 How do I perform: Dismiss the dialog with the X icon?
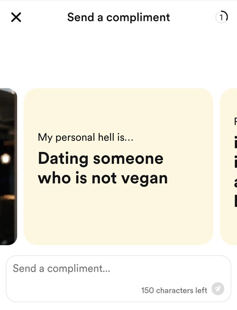pos(16,17)
